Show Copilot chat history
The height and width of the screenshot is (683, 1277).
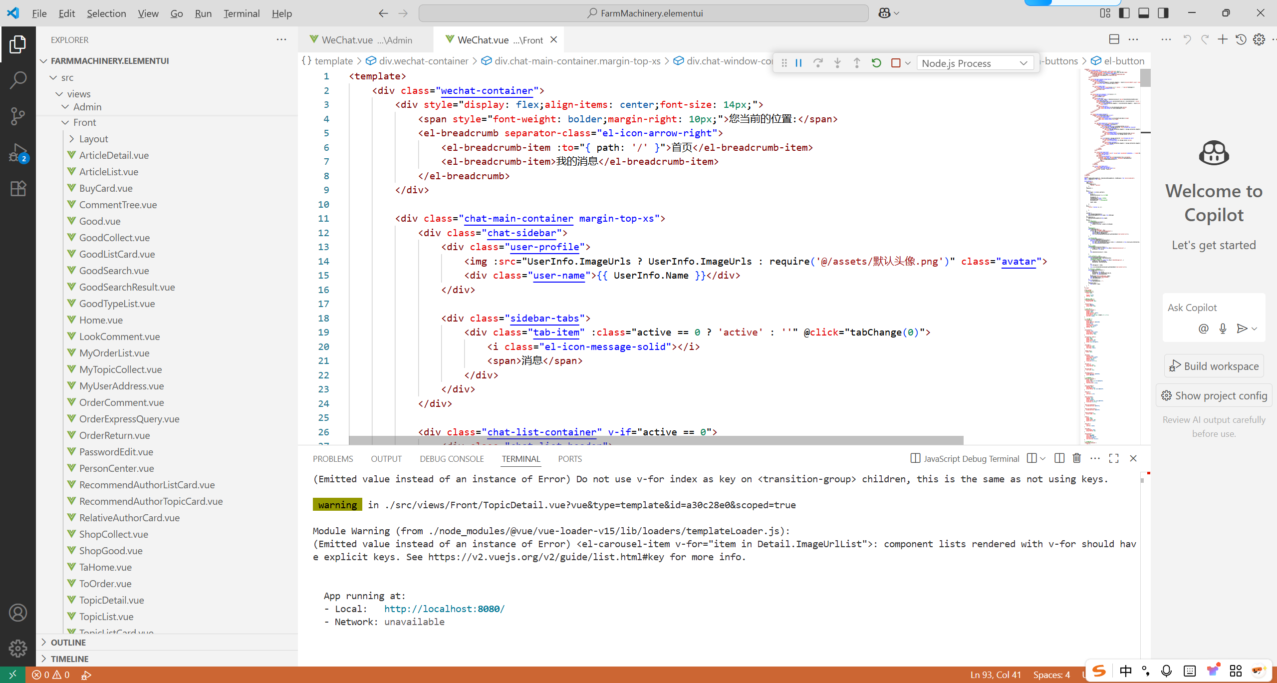click(1241, 39)
